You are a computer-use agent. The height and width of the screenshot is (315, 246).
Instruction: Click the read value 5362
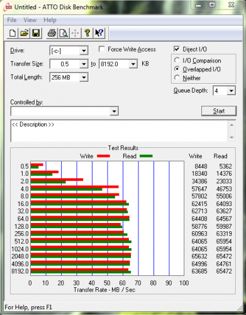225,166
